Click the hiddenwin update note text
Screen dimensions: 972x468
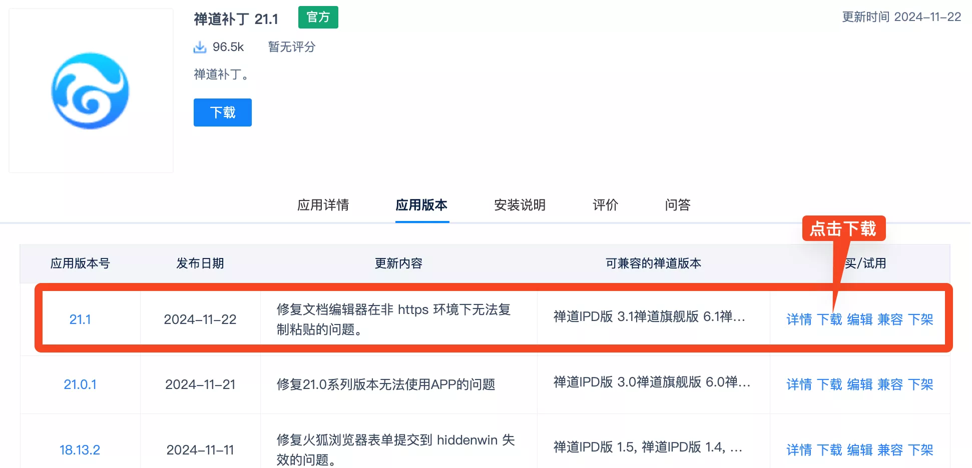pos(396,450)
